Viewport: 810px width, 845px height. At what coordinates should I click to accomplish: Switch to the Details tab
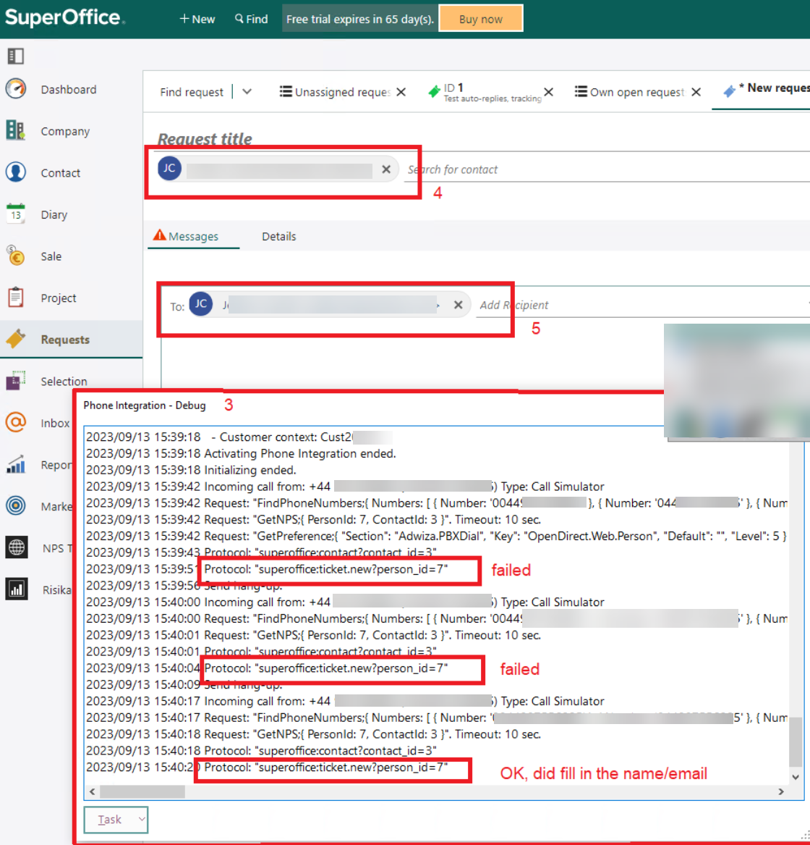coord(278,237)
